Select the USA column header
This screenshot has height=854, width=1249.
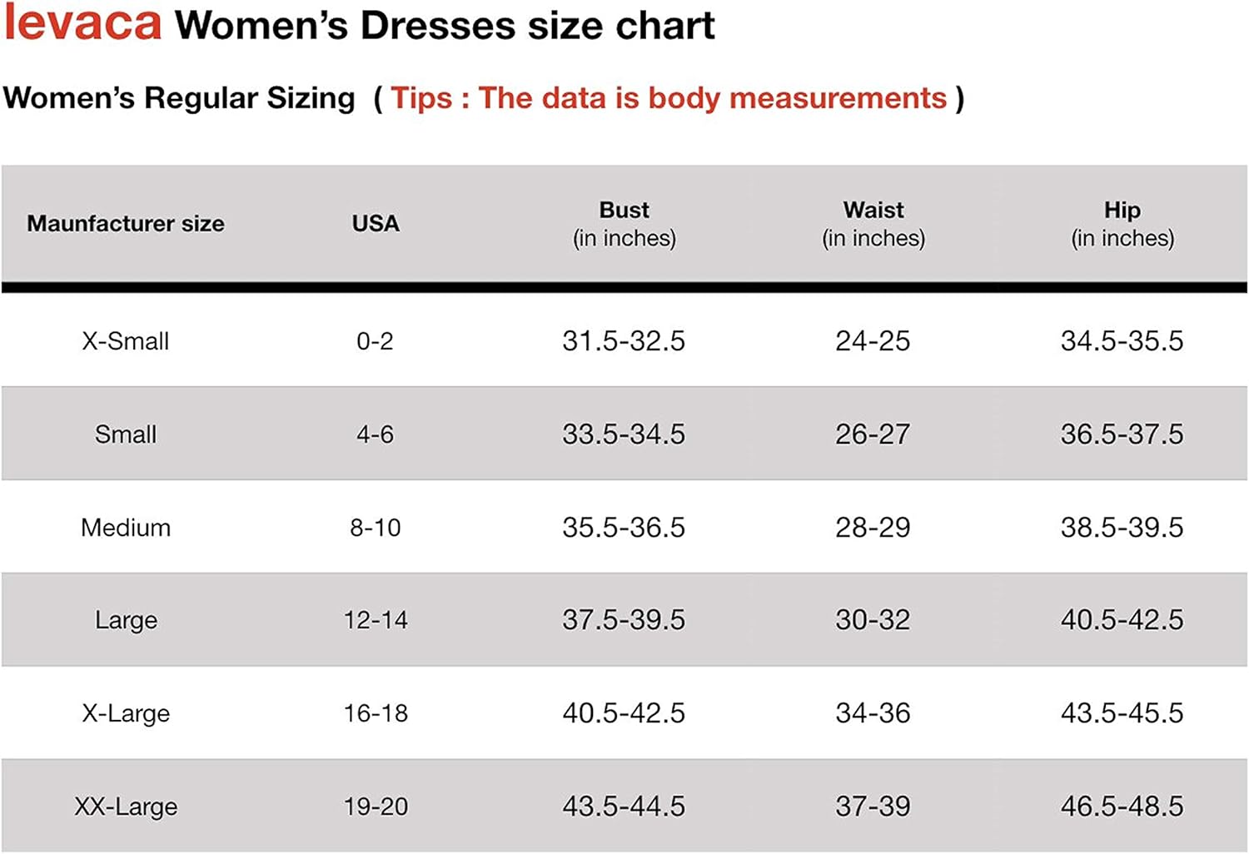pos(376,224)
